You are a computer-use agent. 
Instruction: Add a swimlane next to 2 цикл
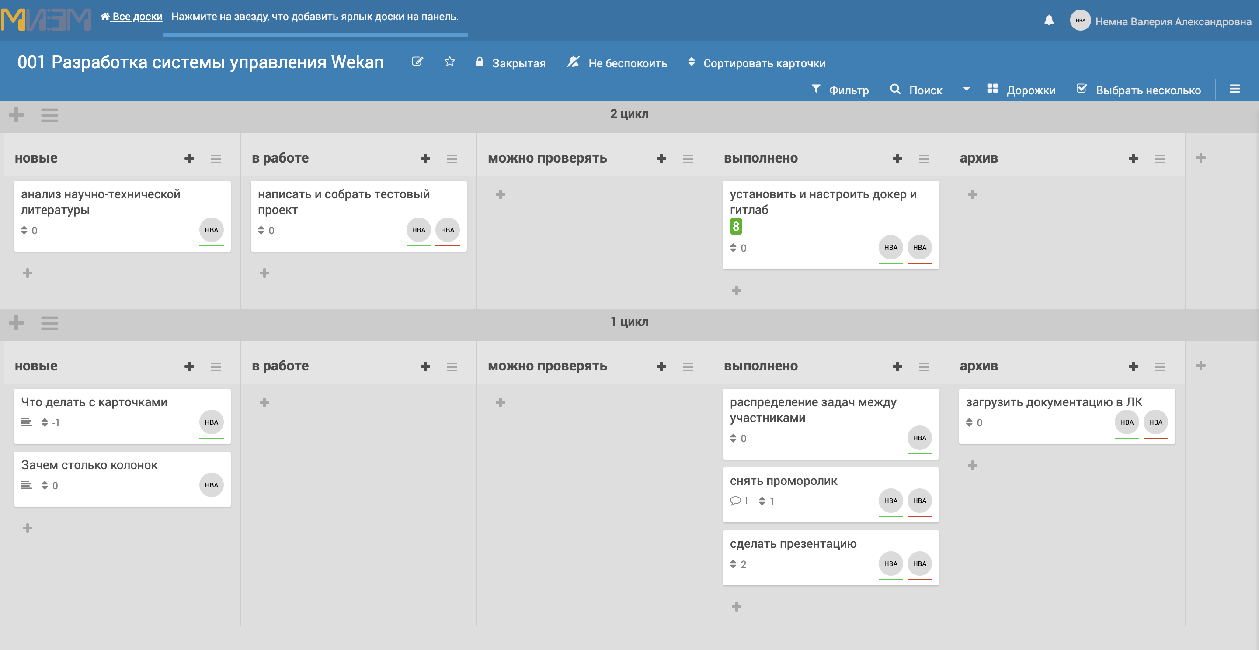tap(16, 115)
